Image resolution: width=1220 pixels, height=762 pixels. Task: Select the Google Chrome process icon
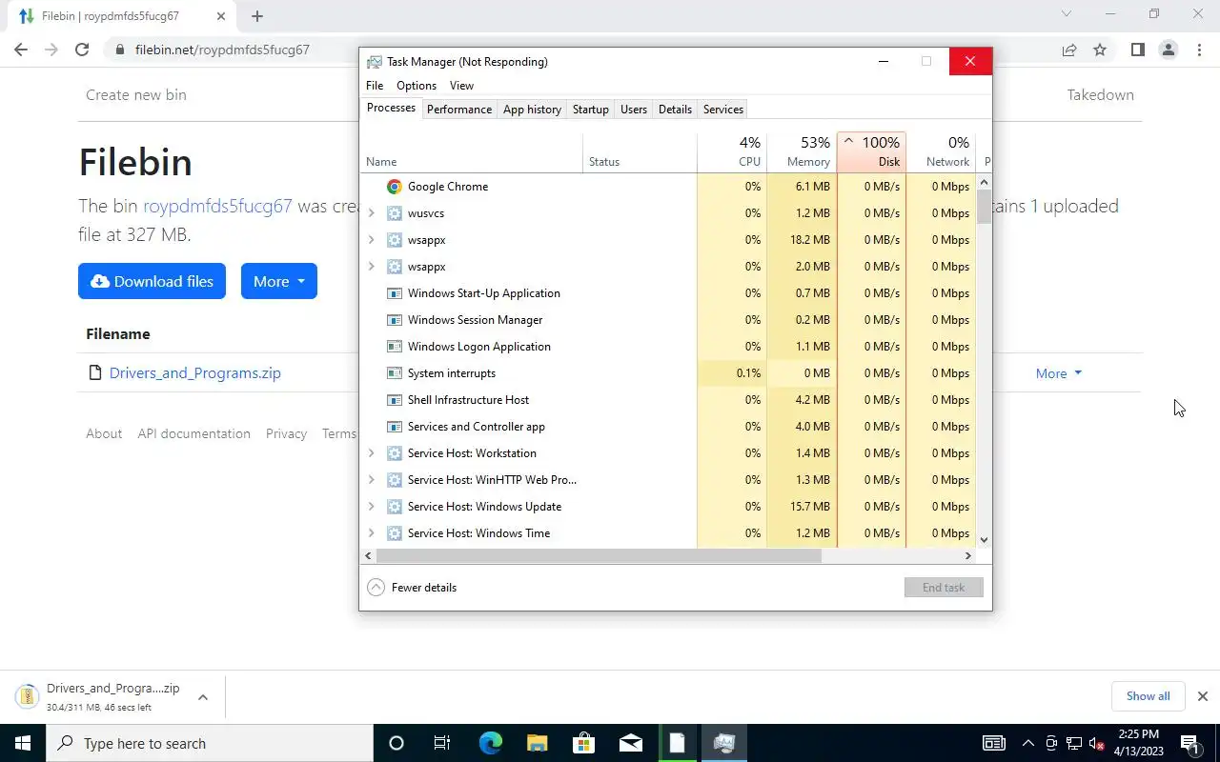[394, 187]
